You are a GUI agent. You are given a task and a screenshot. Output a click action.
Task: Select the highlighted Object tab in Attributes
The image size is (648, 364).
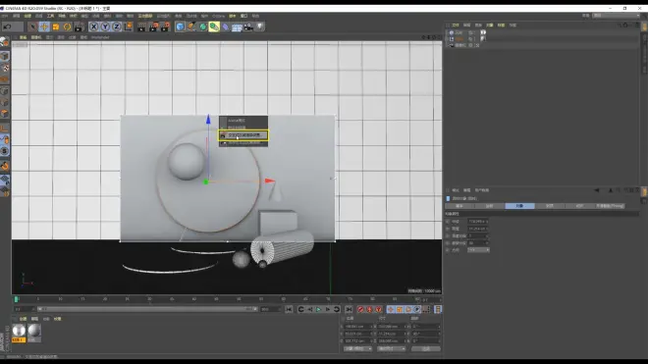coord(519,206)
